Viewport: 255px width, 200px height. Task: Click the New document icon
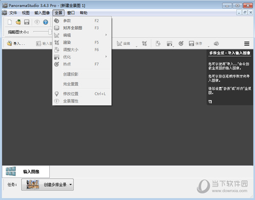click(10, 22)
